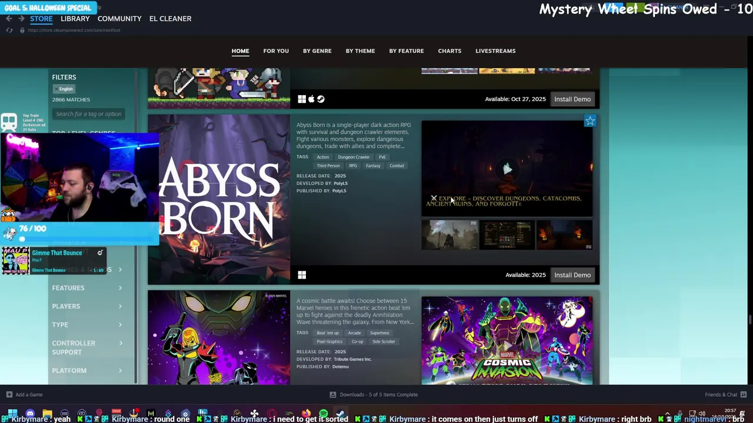Open Spotify from the taskbar
Screen dimensions: 753x423
click(323, 414)
